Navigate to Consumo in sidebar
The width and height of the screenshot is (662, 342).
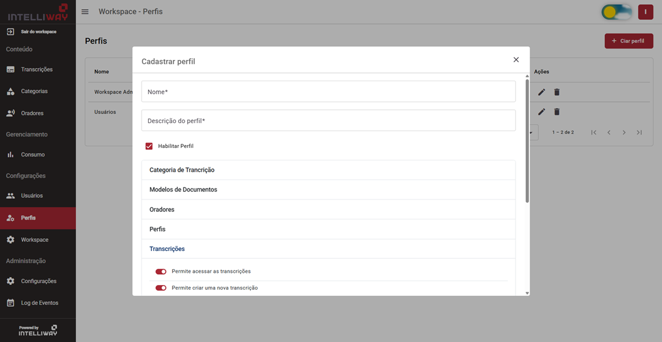tap(33, 155)
